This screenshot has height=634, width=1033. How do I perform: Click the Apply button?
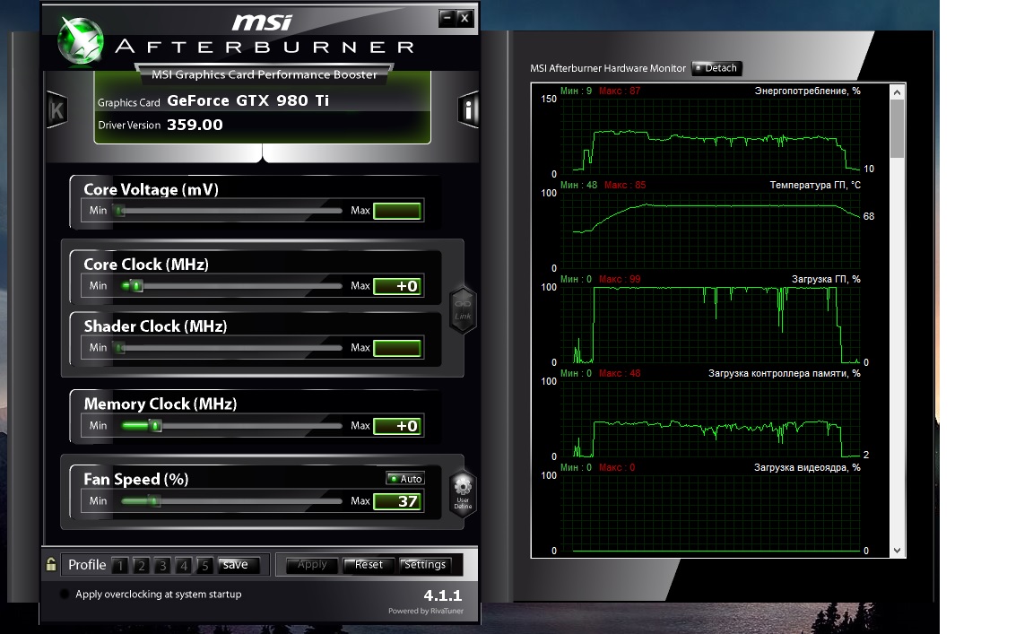(x=312, y=565)
